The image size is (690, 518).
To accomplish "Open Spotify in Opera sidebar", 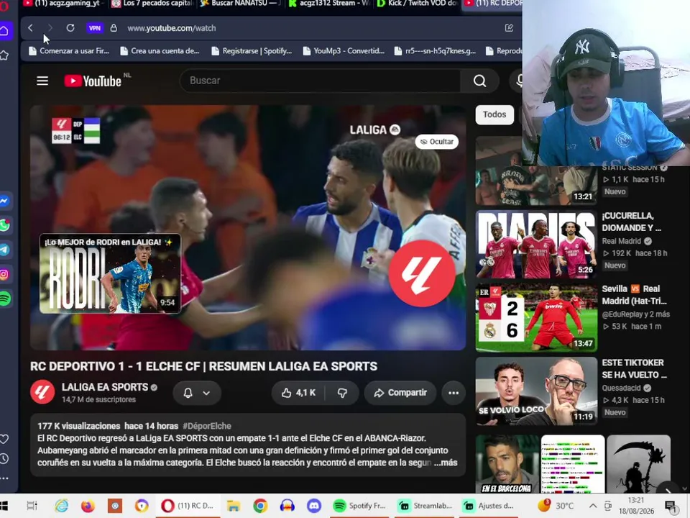I will (x=4, y=299).
